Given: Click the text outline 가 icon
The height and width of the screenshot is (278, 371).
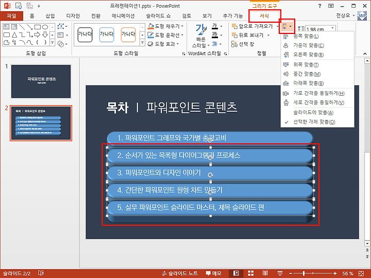Looking at the screenshot, I should click(x=215, y=35).
